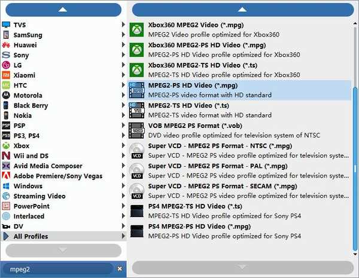Select MPEG2-PS HD Video (*.mpg) profile
The height and width of the screenshot is (278, 359).
[x=239, y=90]
